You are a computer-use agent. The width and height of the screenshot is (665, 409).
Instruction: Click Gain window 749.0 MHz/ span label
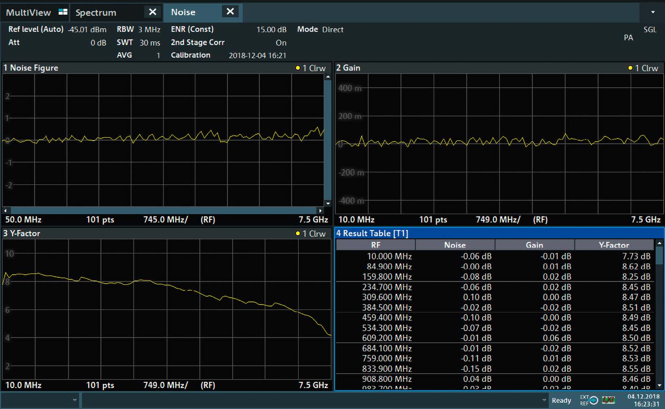tap(498, 220)
